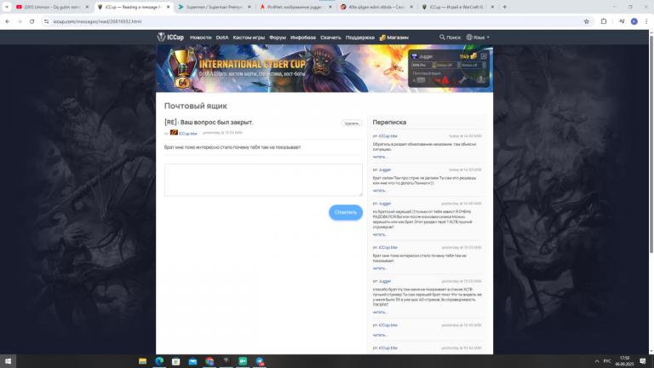Click the red warning triangle in profile widget

[445, 80]
